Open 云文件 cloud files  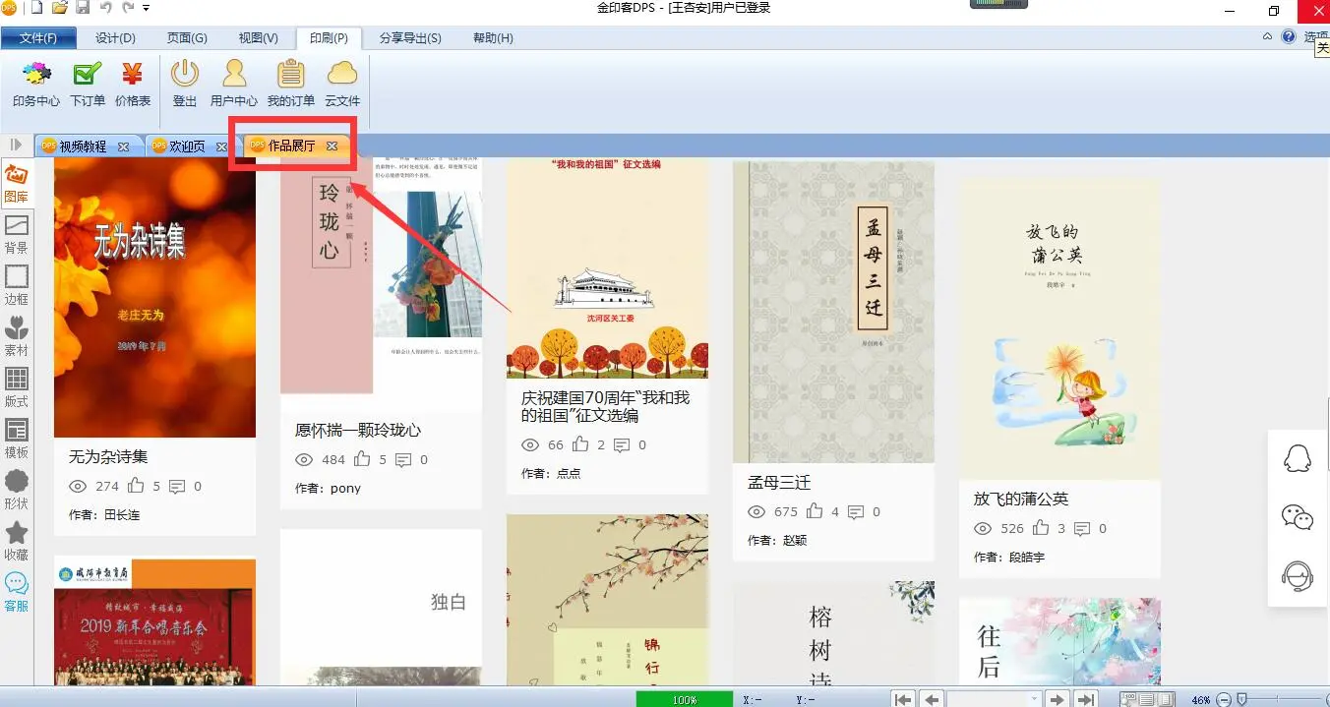(x=342, y=84)
